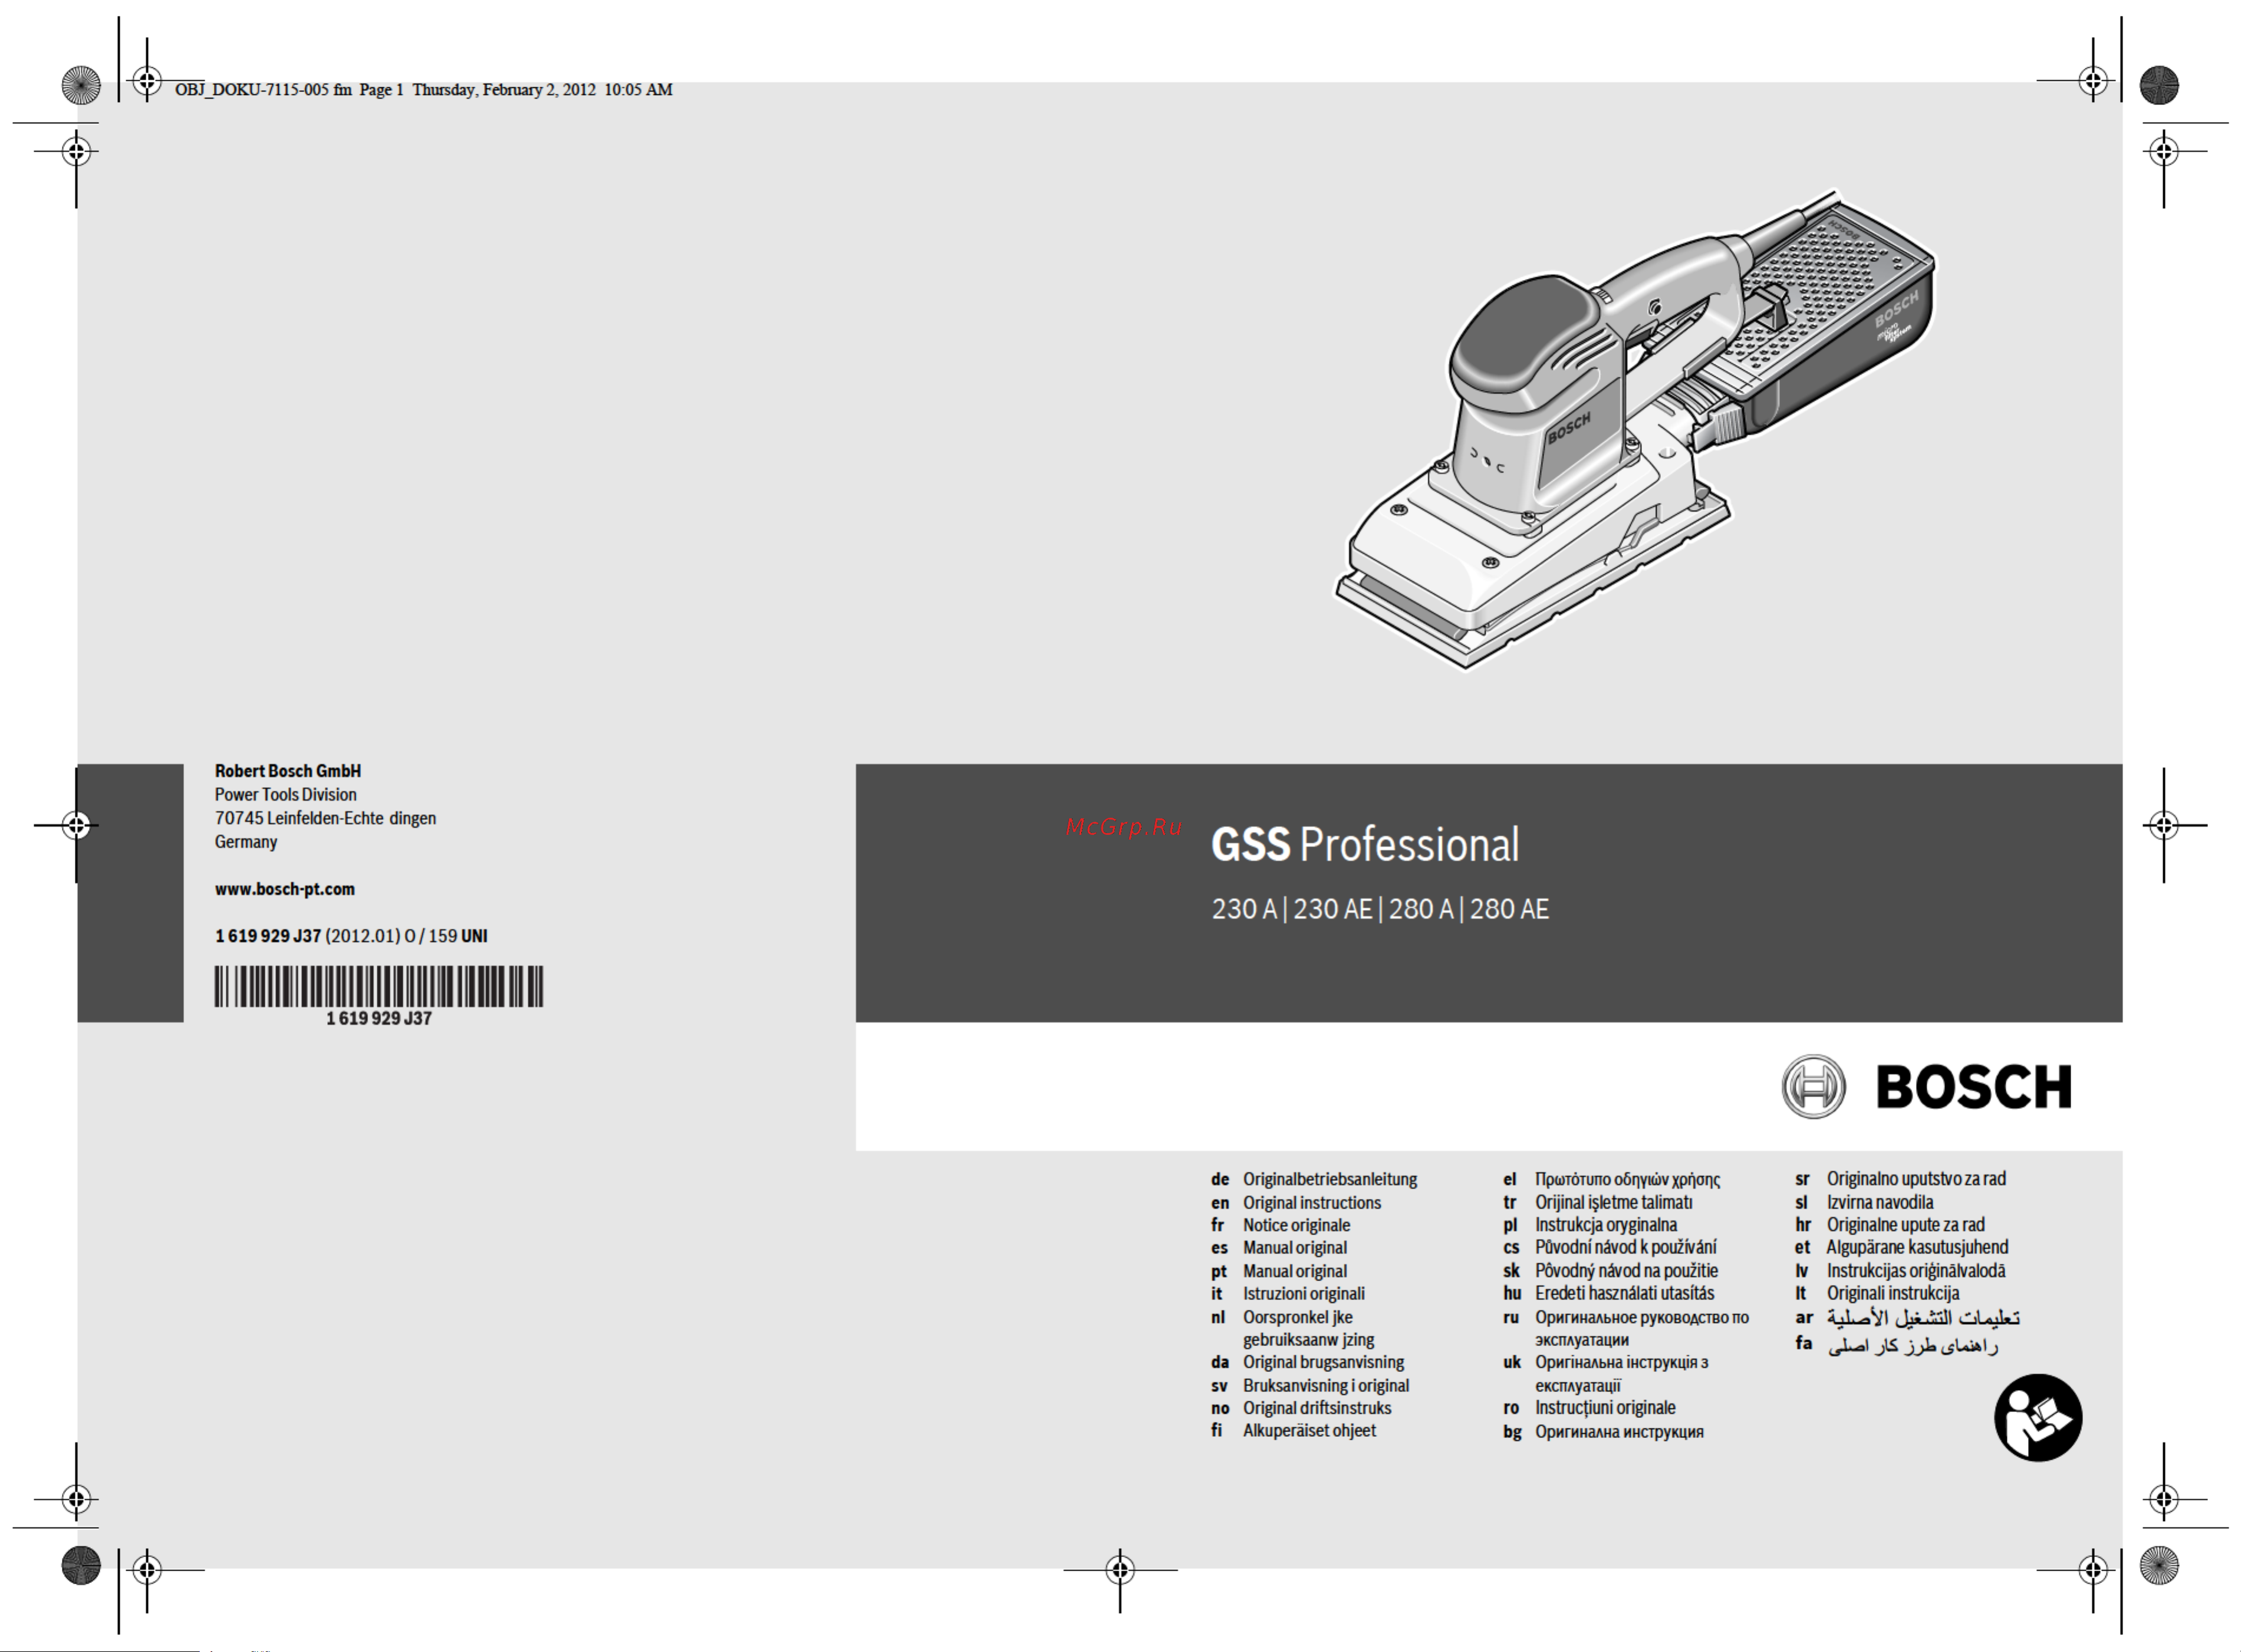Click 'Power Tools Division' line
Image resolution: width=2241 pixels, height=1652 pixels.
click(285, 795)
